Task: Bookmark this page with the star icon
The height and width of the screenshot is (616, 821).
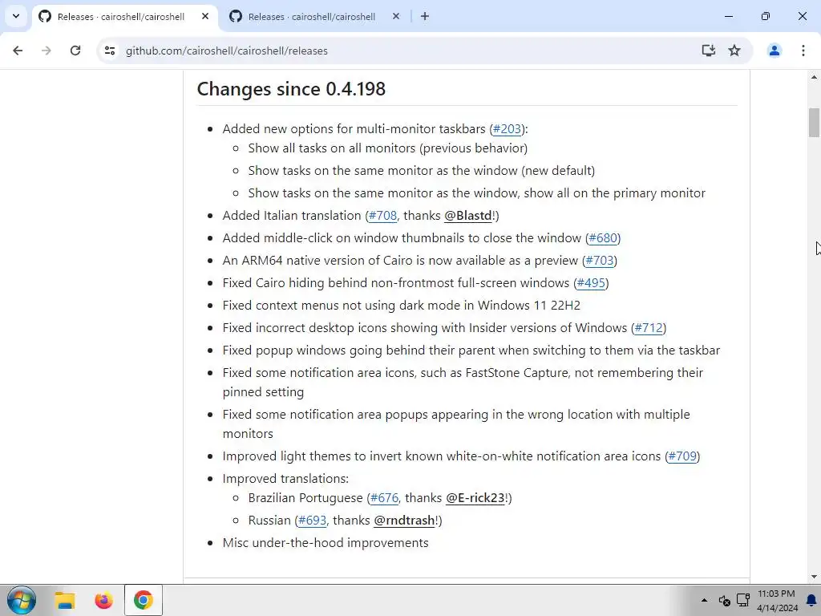Action: point(734,51)
